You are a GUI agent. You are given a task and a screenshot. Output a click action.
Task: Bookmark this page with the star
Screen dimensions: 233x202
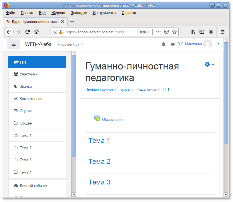point(174,32)
